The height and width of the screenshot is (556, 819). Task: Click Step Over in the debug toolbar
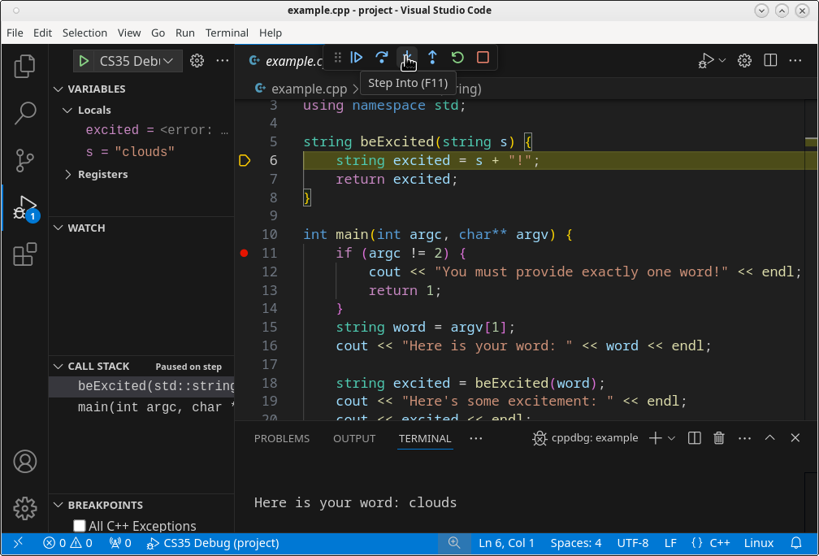(x=382, y=57)
